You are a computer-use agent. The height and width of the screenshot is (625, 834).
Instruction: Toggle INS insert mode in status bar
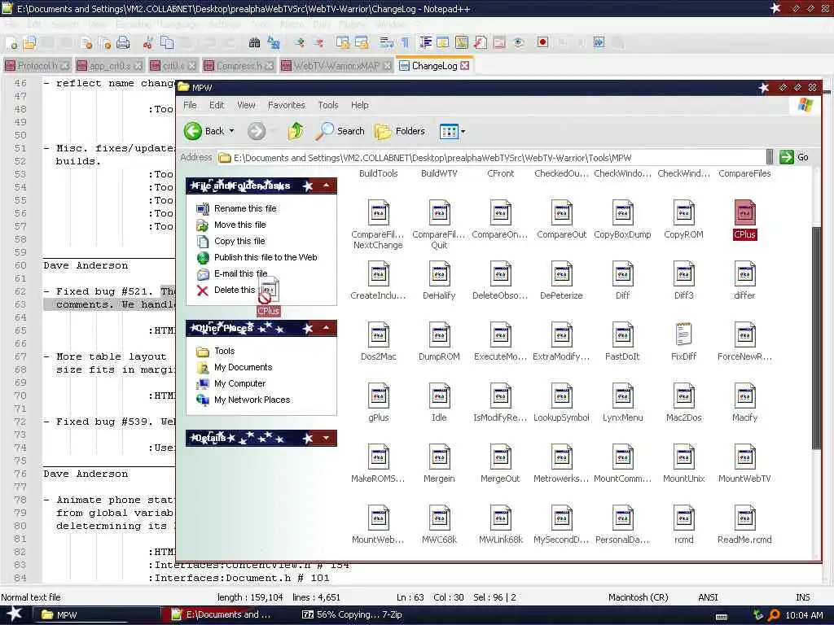click(802, 597)
